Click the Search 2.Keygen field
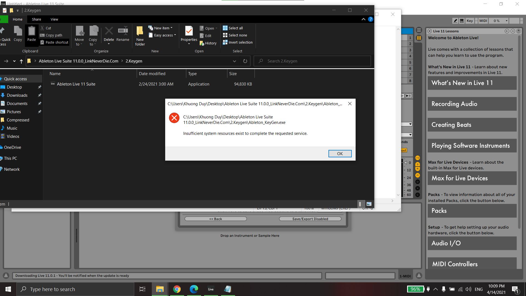Screen dimensions: 526x296 click(312, 61)
